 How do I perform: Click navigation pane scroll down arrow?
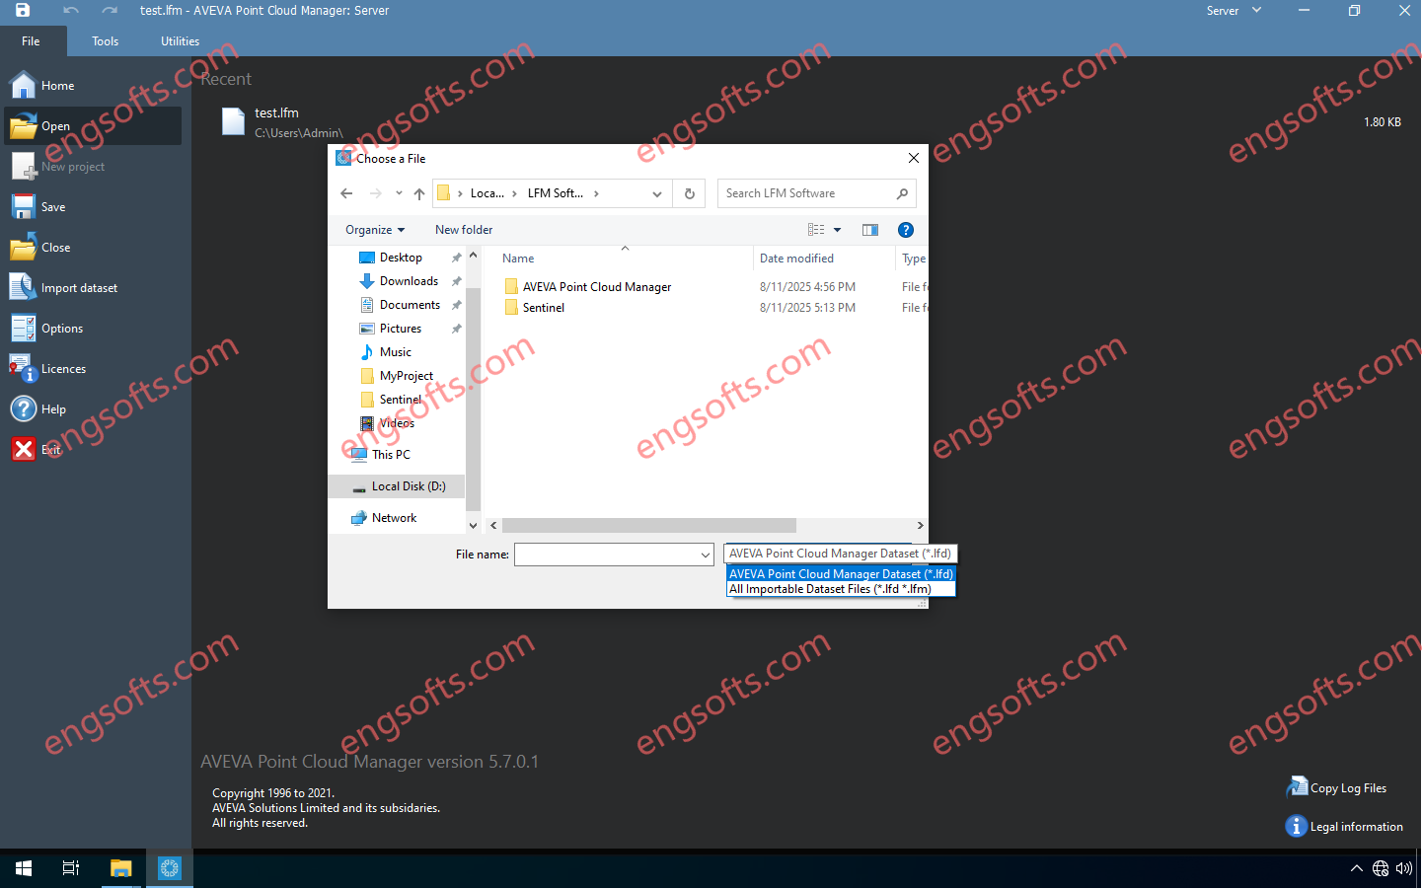click(x=473, y=526)
